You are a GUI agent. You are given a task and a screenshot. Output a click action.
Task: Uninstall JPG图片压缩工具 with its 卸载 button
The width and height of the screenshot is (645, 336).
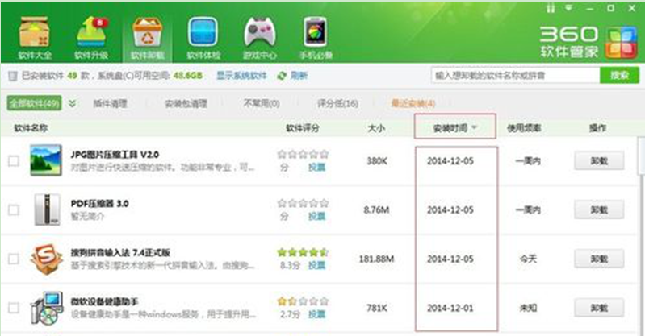click(x=598, y=160)
